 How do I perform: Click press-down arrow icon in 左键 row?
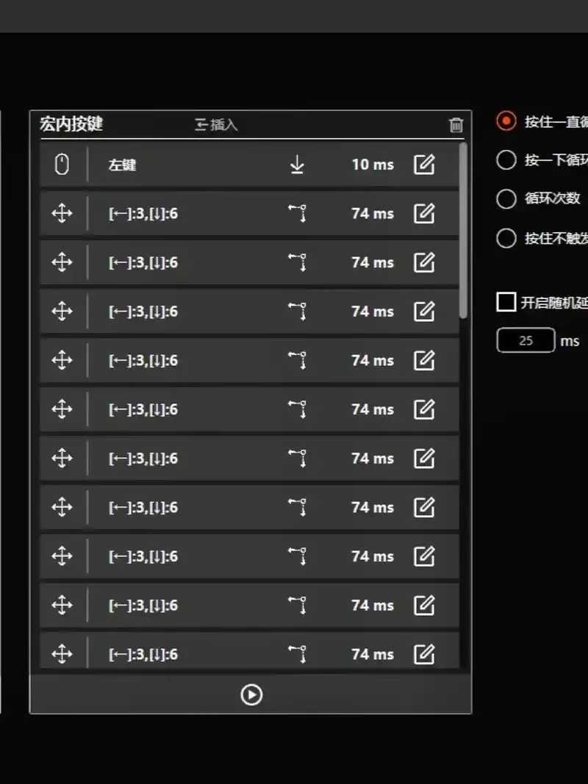point(297,165)
